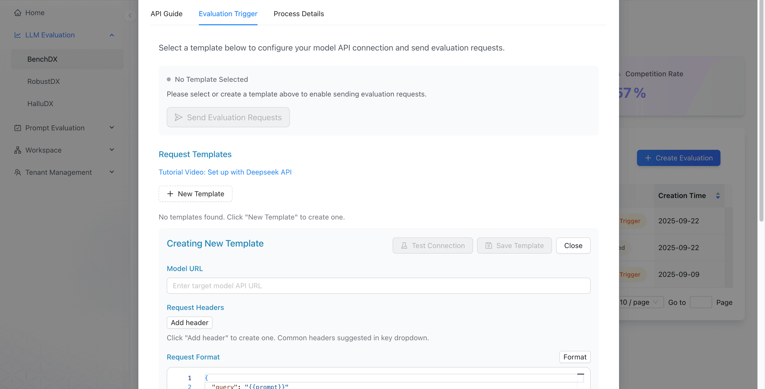Click the Competition Rate card label

pyautogui.click(x=654, y=74)
